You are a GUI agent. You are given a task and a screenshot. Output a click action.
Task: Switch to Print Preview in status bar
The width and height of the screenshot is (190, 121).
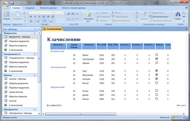point(177,117)
